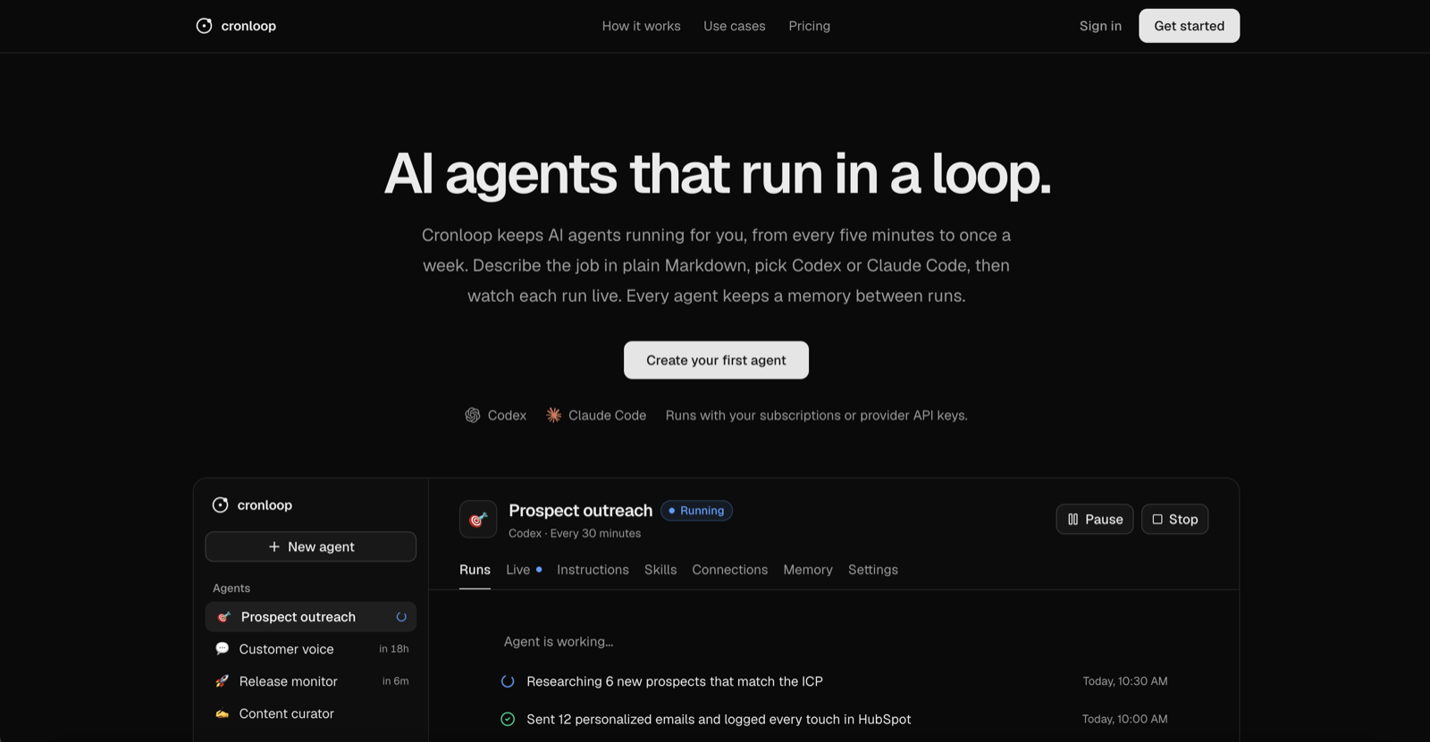Image resolution: width=1430 pixels, height=742 pixels.
Task: Click 'Runs with your subscriptions or provider API keys.'
Action: [x=816, y=415]
